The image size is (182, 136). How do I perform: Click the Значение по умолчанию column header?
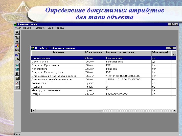coord(129,53)
